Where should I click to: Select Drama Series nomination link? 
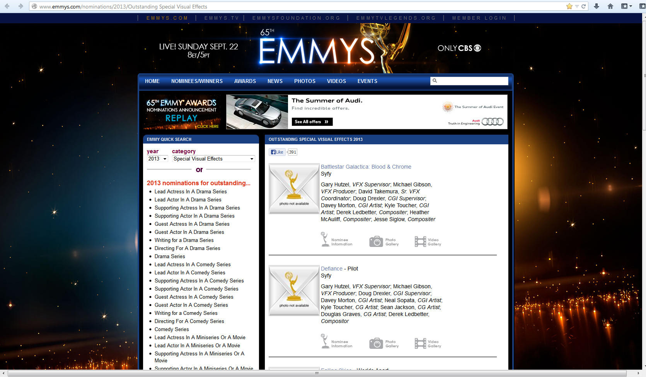[x=170, y=256]
